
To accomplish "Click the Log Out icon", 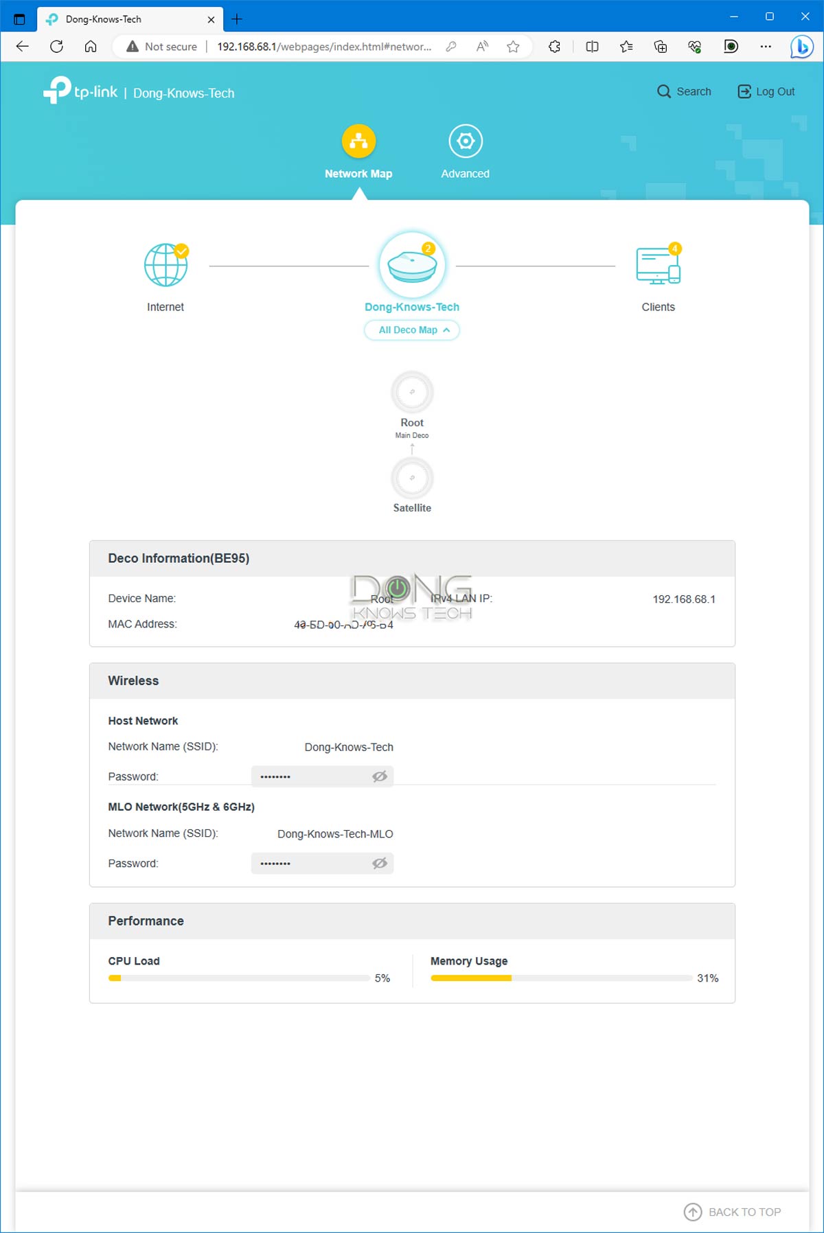I will pos(744,91).
